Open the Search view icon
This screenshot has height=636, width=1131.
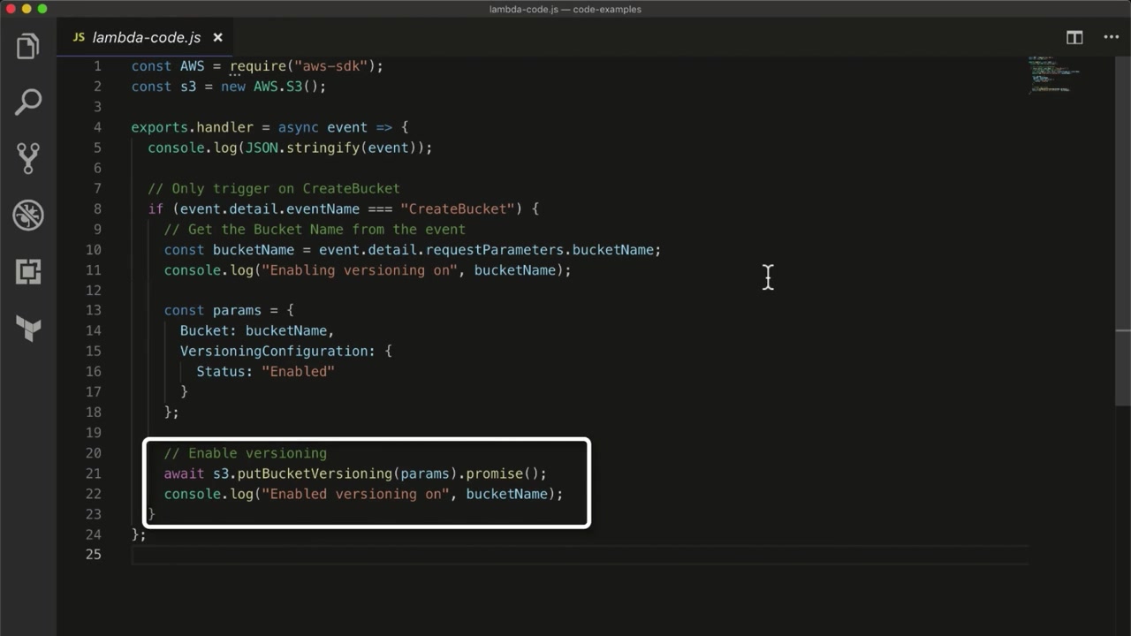(28, 102)
